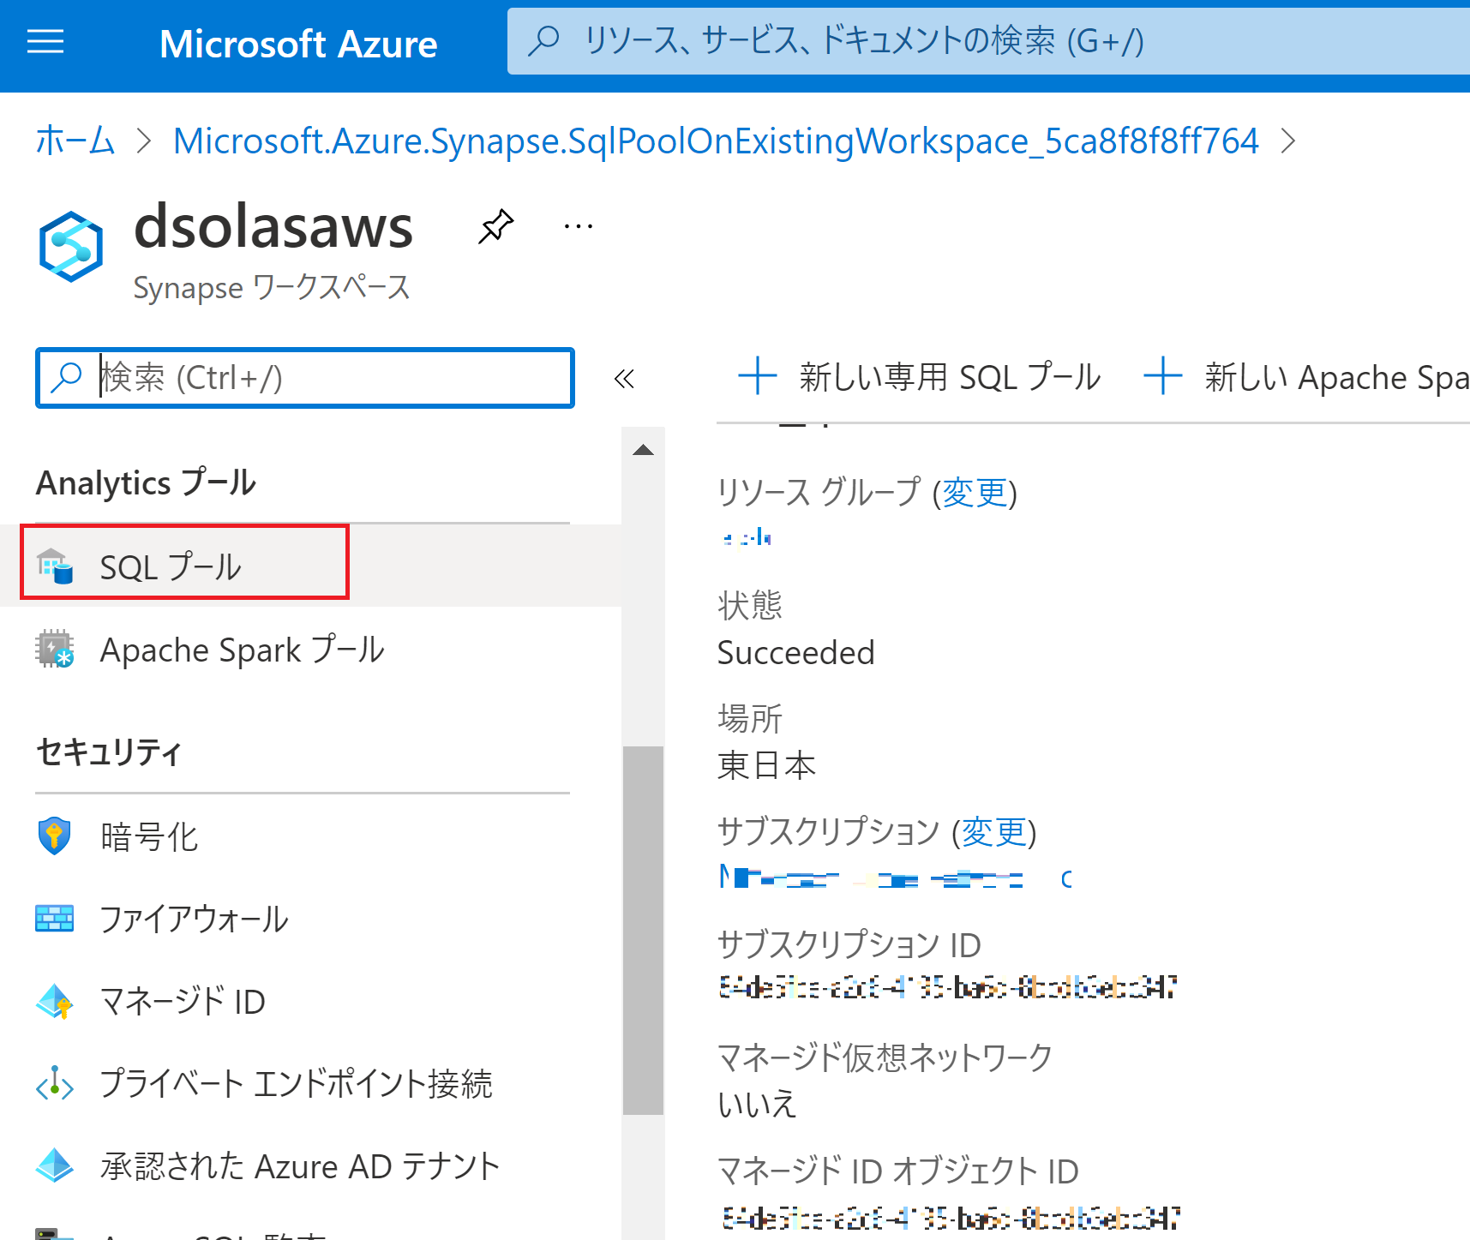Open 承認された Azure AD テナント
The image size is (1470, 1240).
(299, 1165)
